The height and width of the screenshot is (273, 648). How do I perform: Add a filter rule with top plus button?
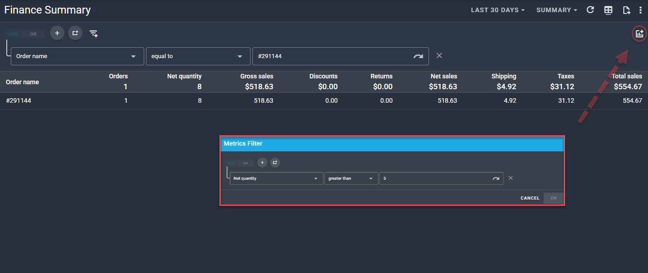57,33
